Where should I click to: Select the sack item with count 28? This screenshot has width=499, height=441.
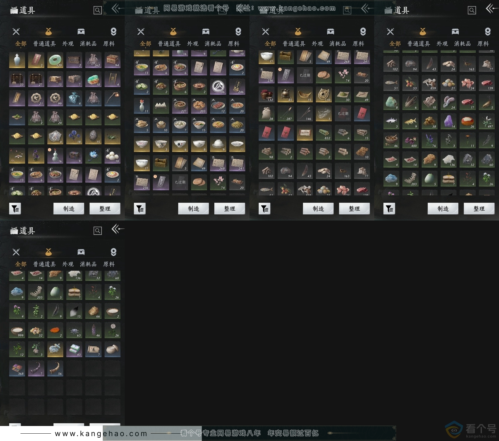267,114
